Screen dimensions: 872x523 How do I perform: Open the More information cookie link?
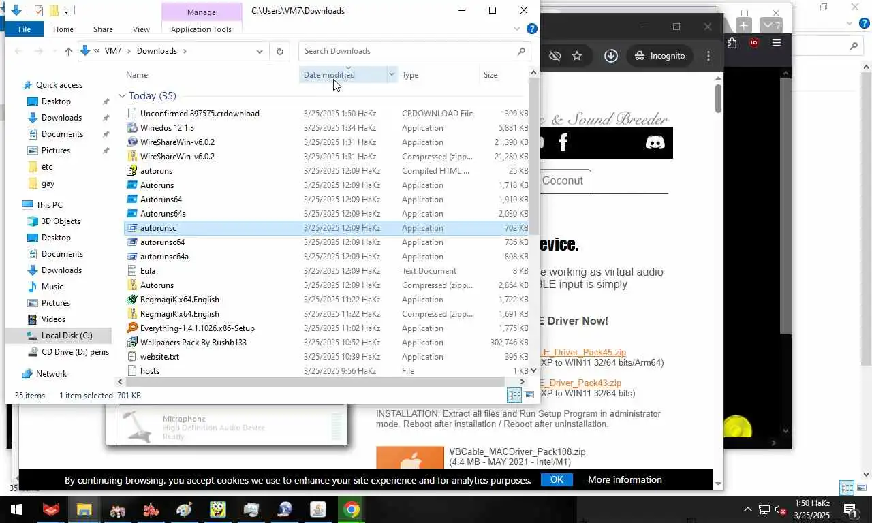(x=625, y=479)
